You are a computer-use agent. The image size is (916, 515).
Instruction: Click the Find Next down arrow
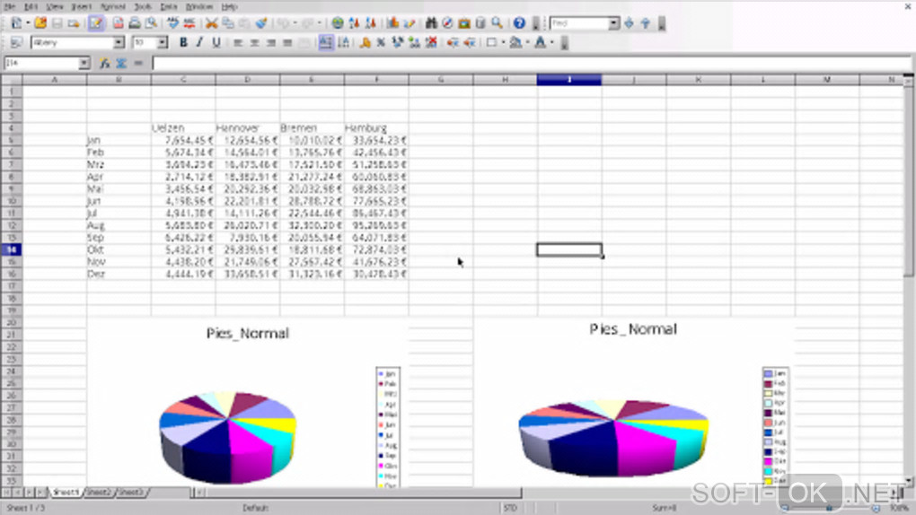(629, 23)
